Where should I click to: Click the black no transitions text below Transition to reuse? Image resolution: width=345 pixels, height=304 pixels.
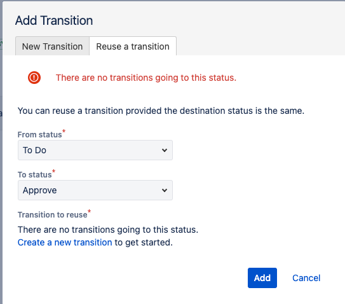pos(108,230)
